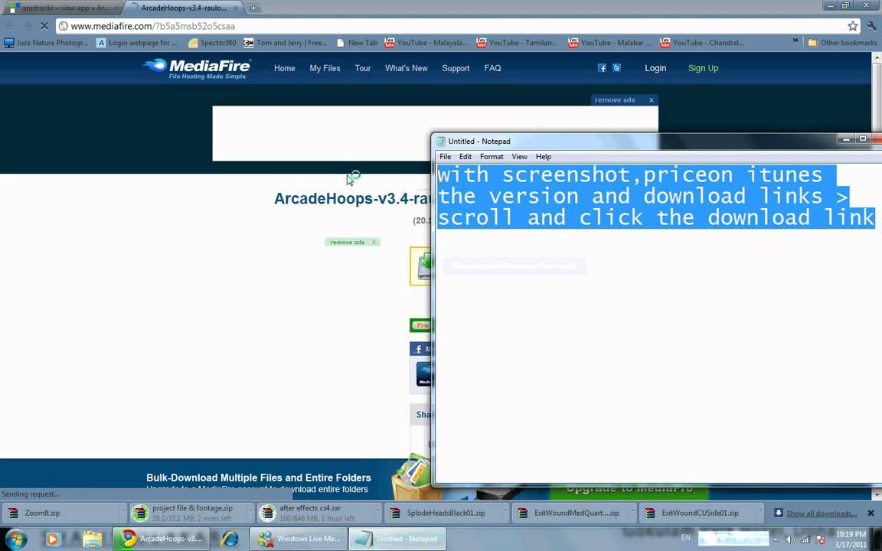Open MediaFire Facebook page icon in header
Image resolution: width=882 pixels, height=551 pixels.
point(602,68)
